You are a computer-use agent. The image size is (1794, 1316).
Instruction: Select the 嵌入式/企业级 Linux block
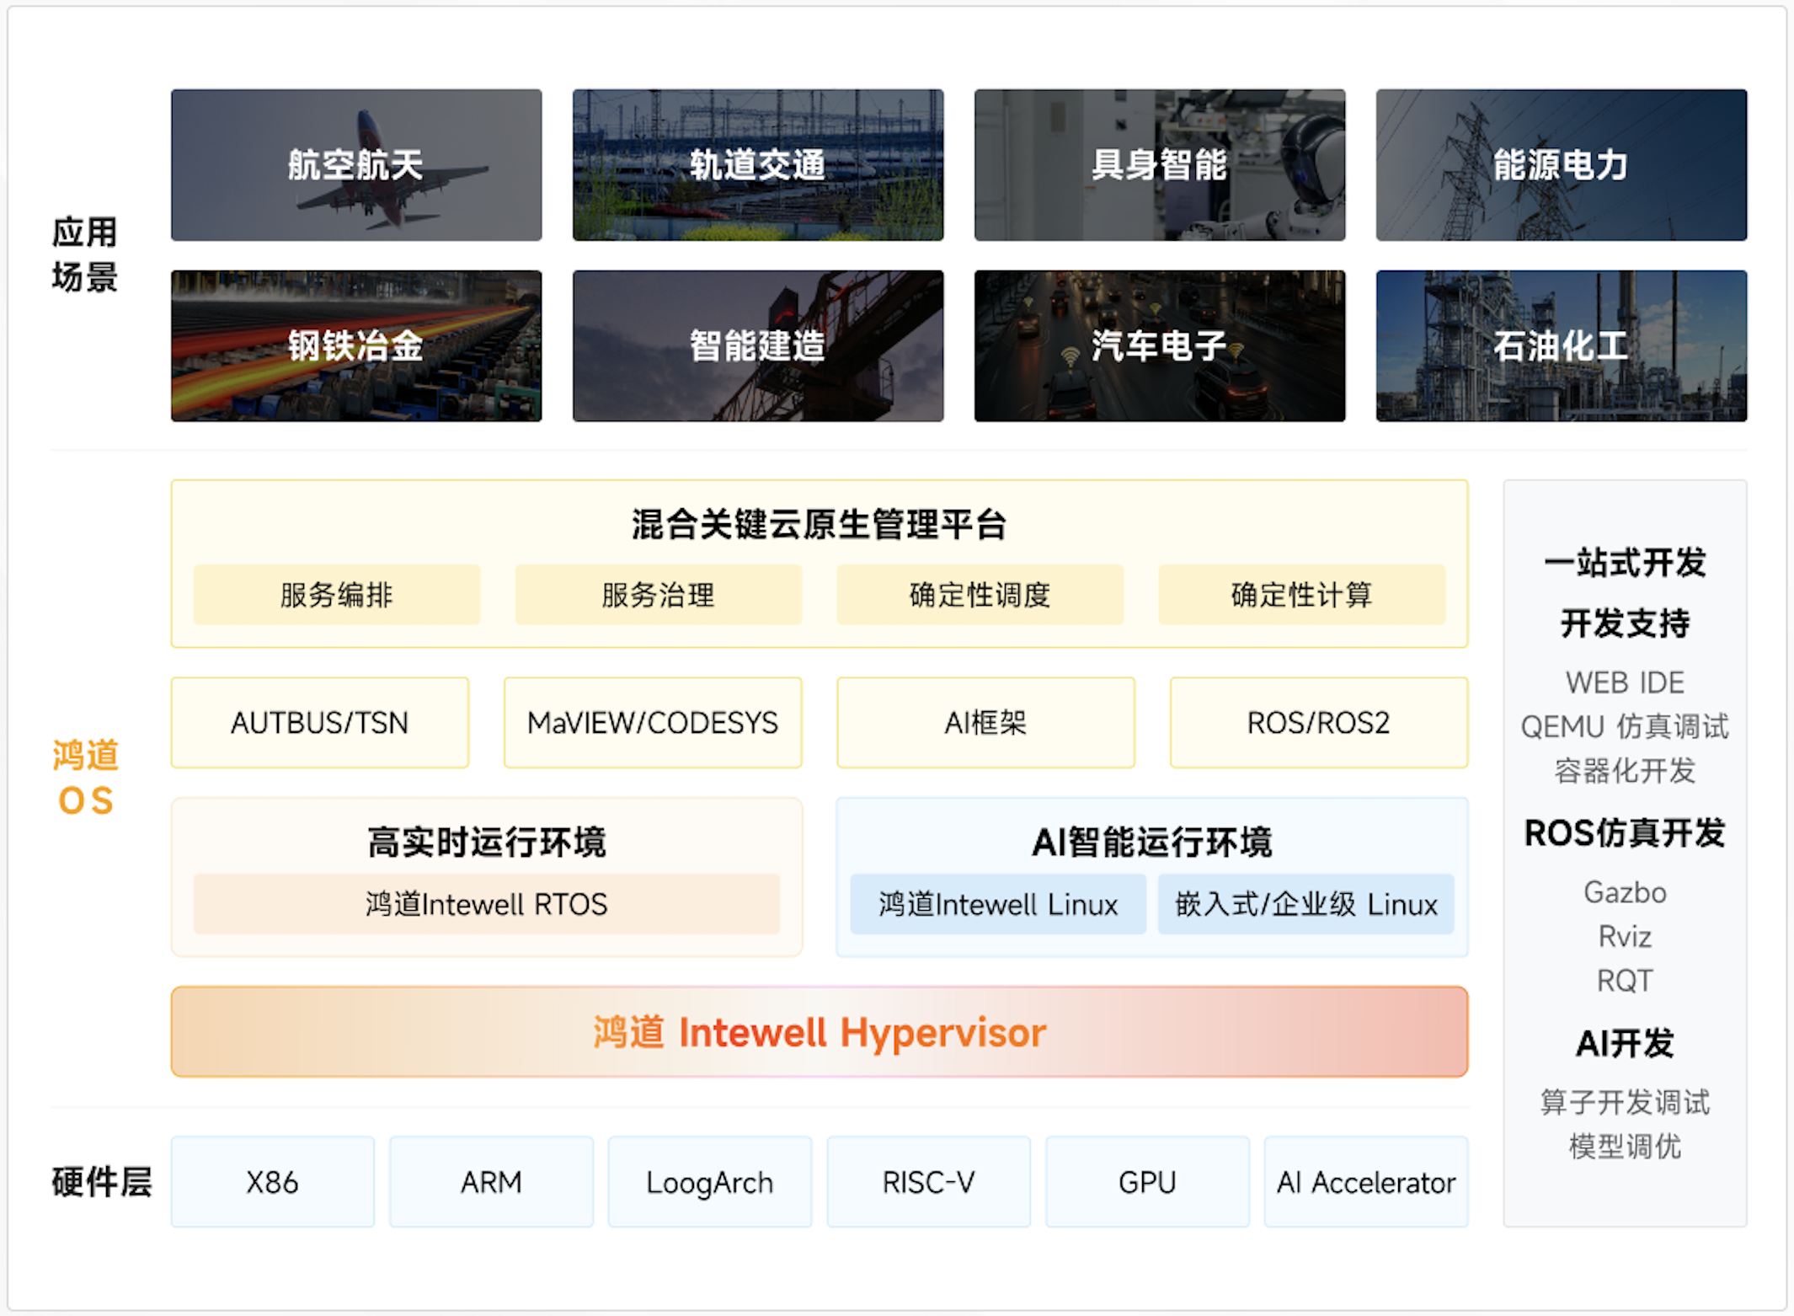point(1306,904)
